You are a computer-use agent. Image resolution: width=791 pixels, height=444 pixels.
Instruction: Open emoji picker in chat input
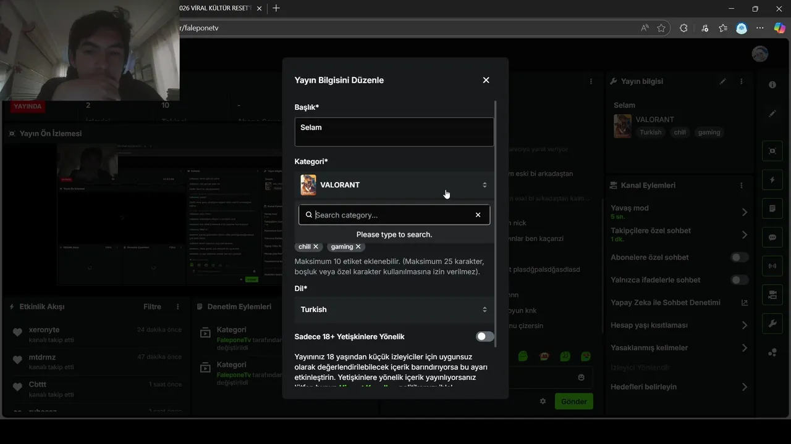[581, 377]
